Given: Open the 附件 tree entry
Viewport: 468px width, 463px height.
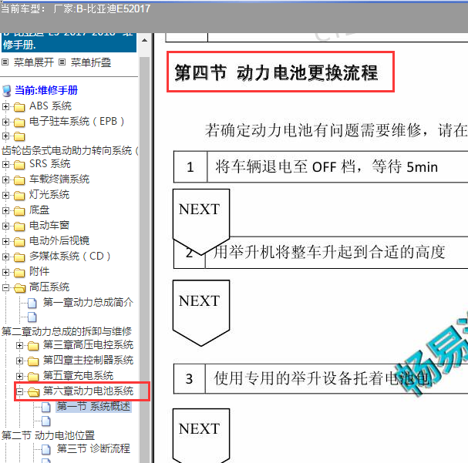Looking at the screenshot, I should point(39,272).
